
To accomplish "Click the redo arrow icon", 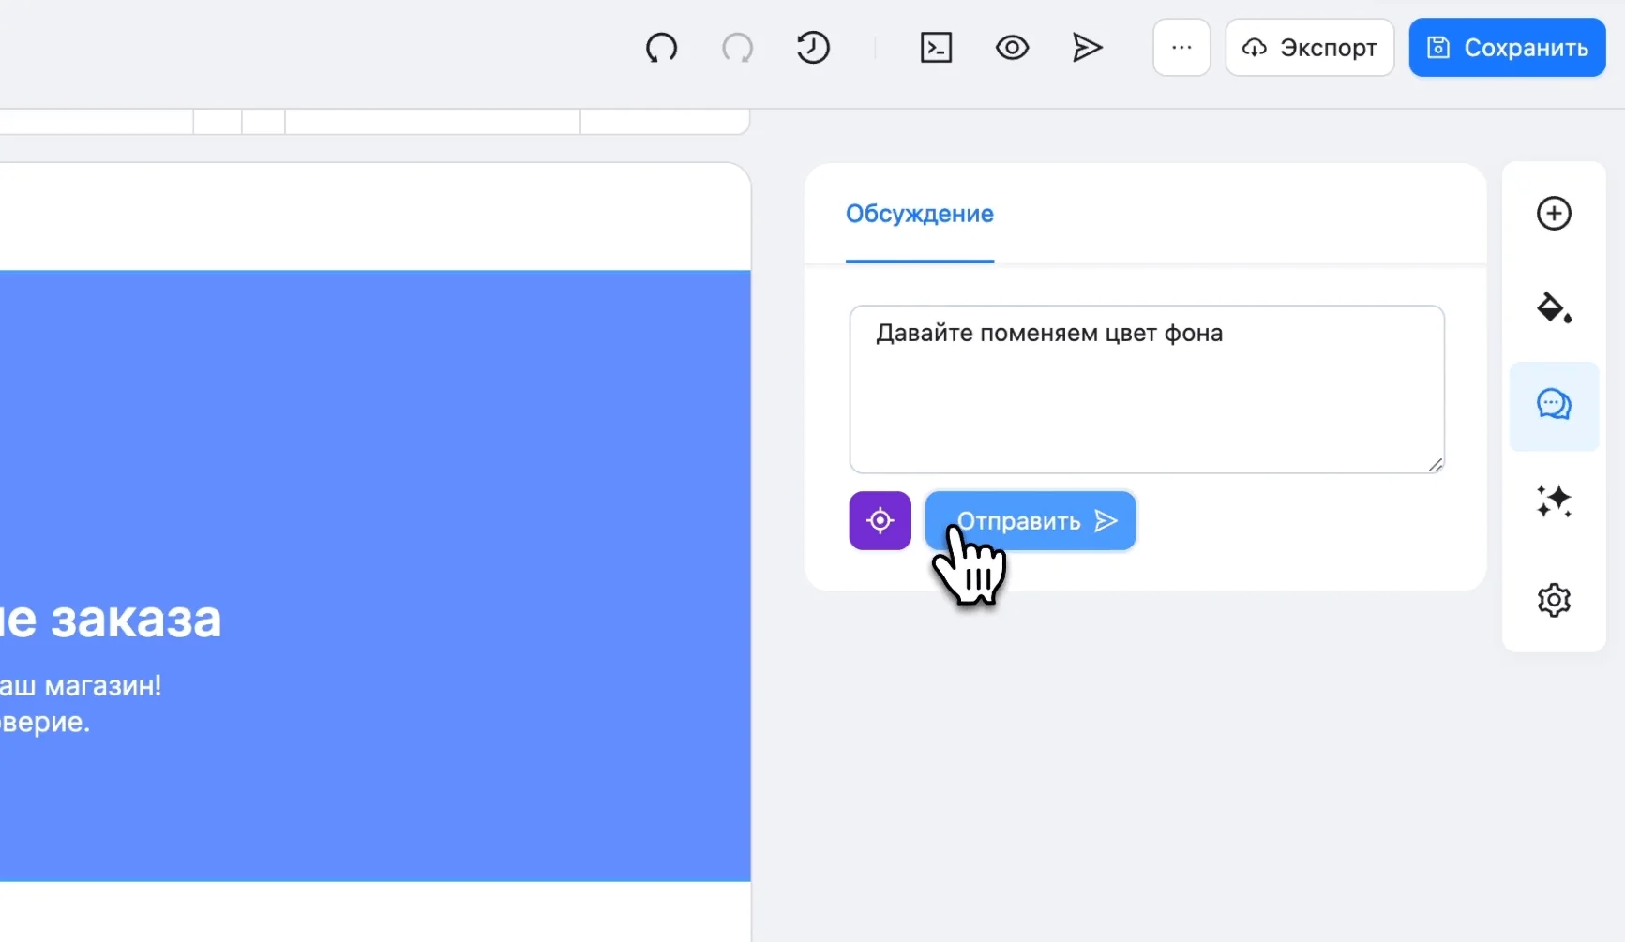I will [737, 48].
